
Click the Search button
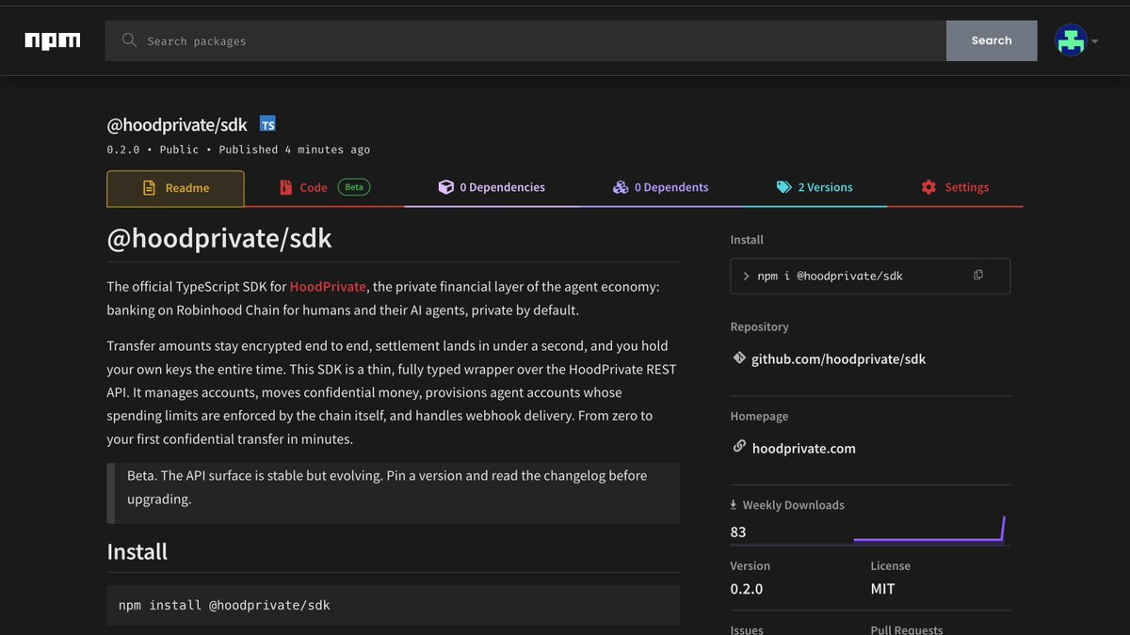point(992,40)
